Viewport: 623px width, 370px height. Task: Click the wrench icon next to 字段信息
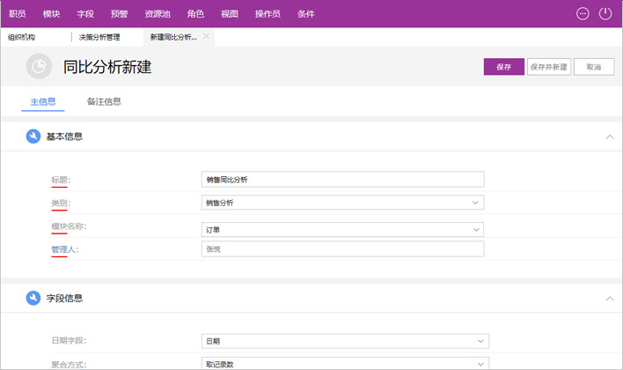click(33, 298)
